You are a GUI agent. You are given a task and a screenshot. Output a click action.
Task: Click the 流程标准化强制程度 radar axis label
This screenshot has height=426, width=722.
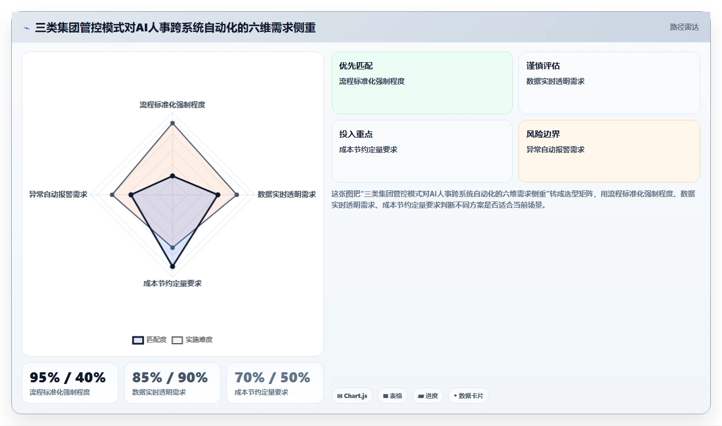(x=172, y=105)
